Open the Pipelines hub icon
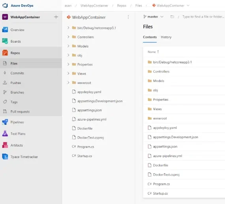This screenshot has height=204, width=225. 5,122
